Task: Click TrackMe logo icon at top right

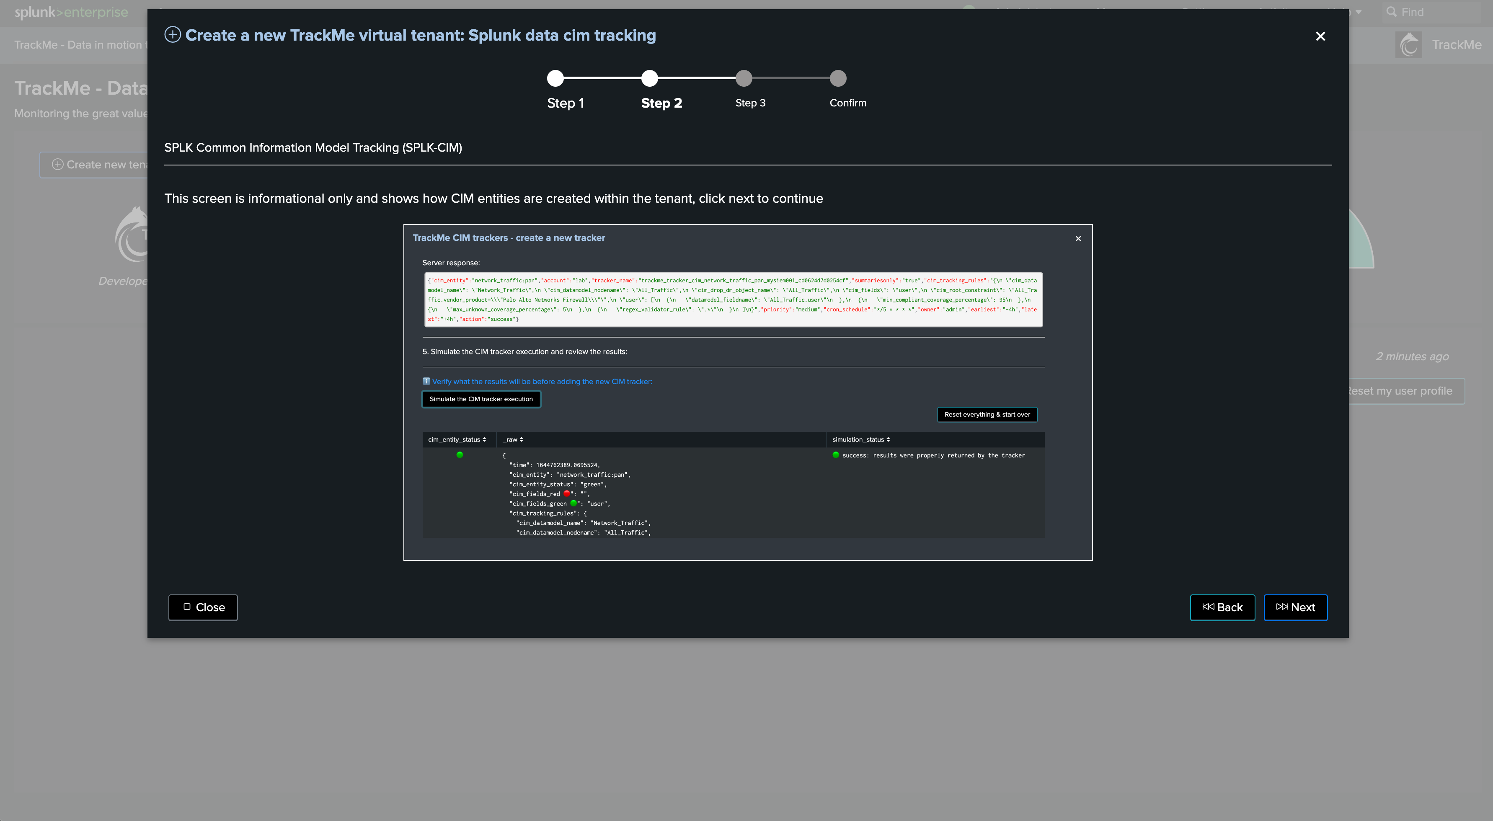Action: 1409,45
